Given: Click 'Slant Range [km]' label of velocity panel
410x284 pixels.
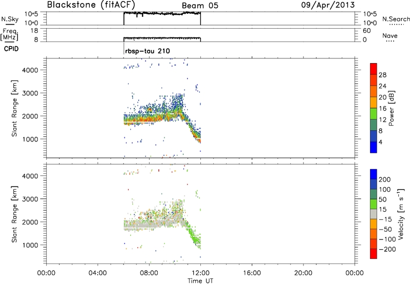Looking at the screenshot, I should click(x=14, y=214).
